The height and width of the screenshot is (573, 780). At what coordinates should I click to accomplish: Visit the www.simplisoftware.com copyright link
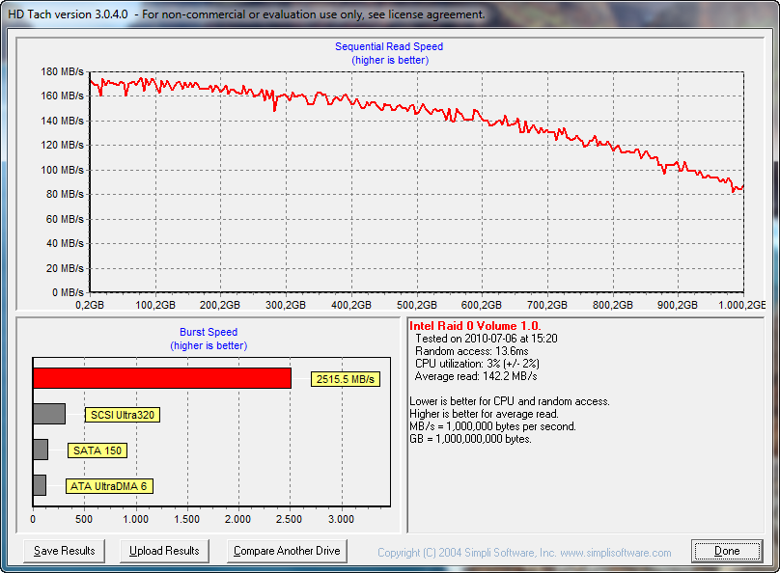[x=616, y=553]
